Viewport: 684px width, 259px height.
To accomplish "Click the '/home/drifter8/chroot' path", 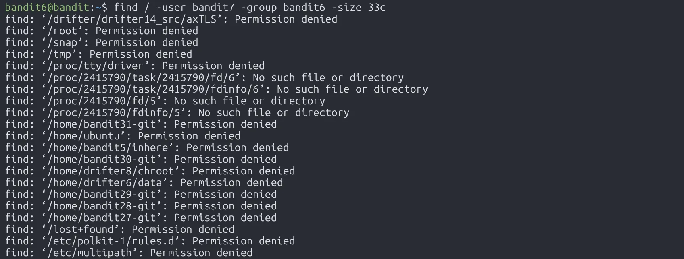I will tap(113, 171).
